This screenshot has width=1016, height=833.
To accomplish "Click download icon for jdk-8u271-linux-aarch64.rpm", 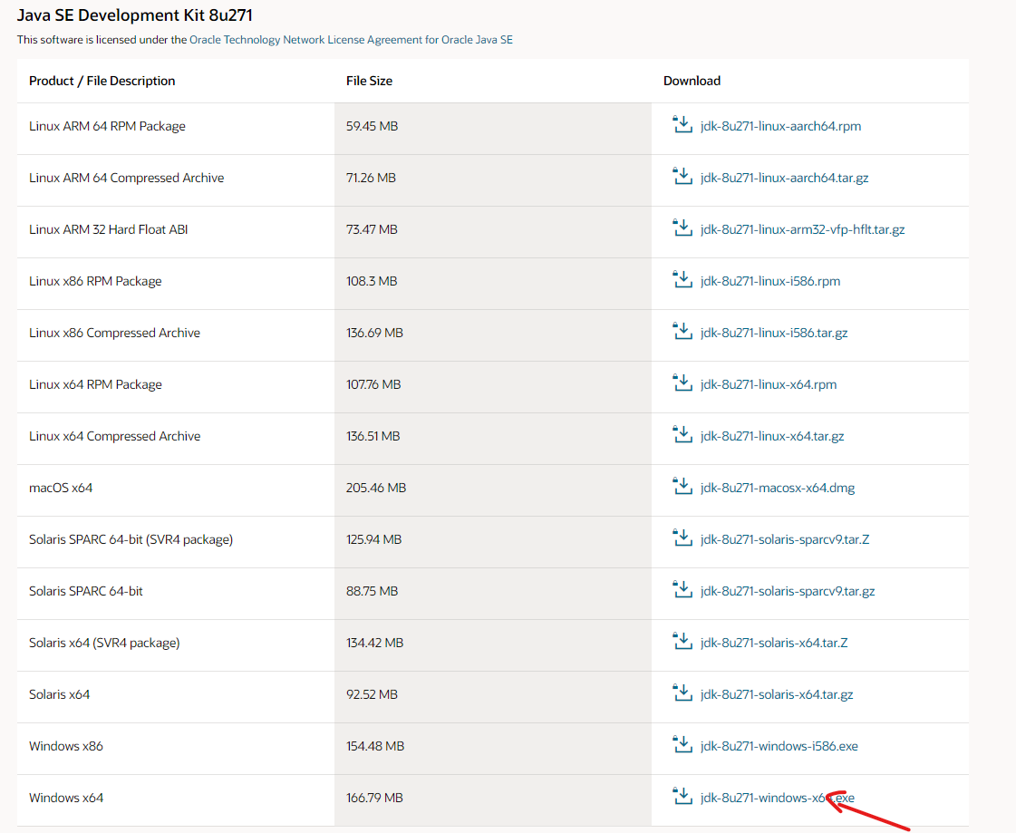I will point(682,124).
